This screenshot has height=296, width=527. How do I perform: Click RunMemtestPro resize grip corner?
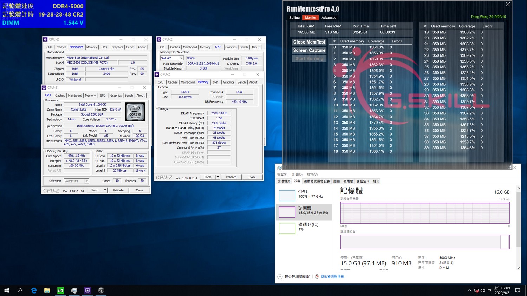coord(509,167)
